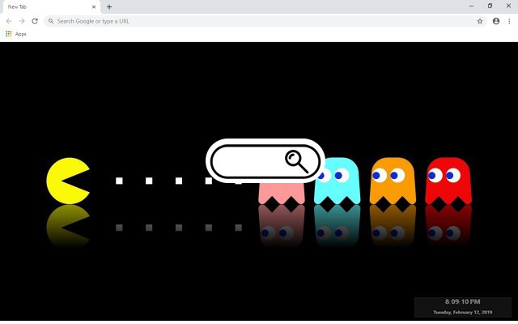This screenshot has height=324, width=518.
Task: Click the magnifier in the address bar
Action: (x=51, y=21)
